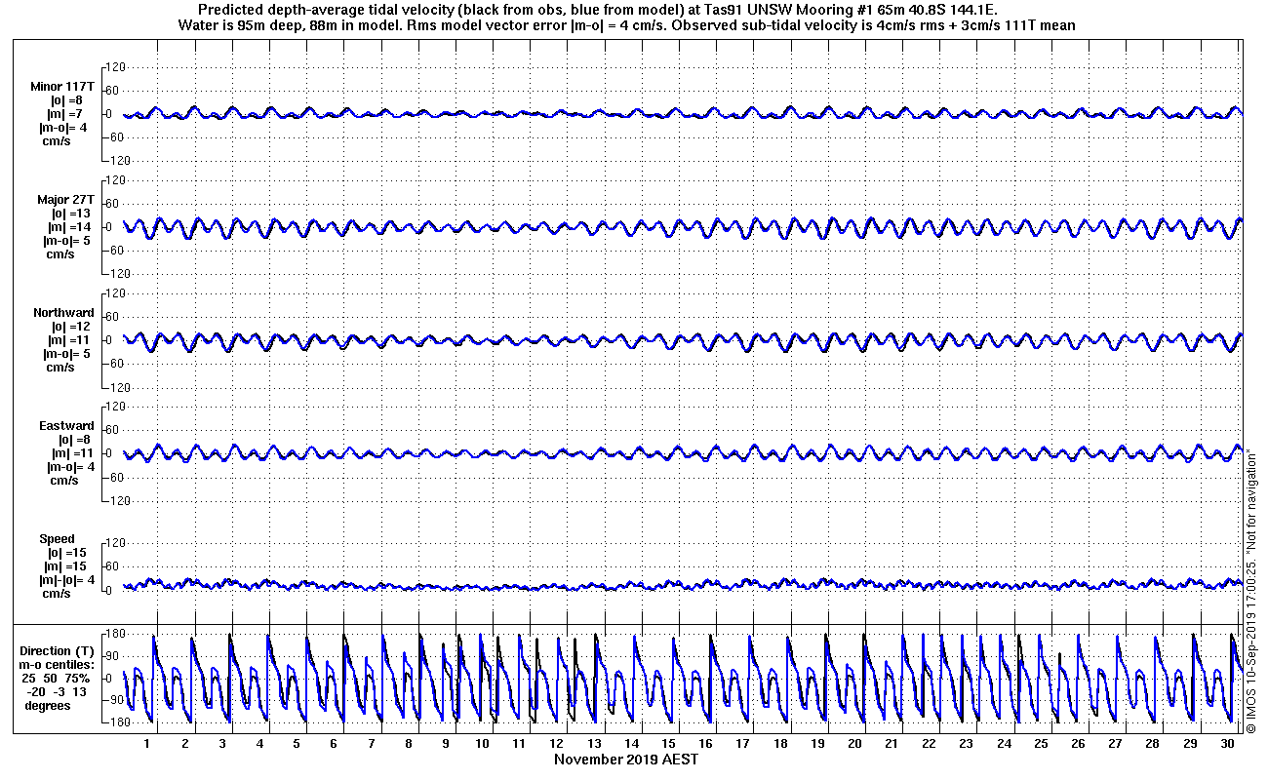Click the 'Speed' panel label
The height and width of the screenshot is (780, 1268).
point(57,538)
